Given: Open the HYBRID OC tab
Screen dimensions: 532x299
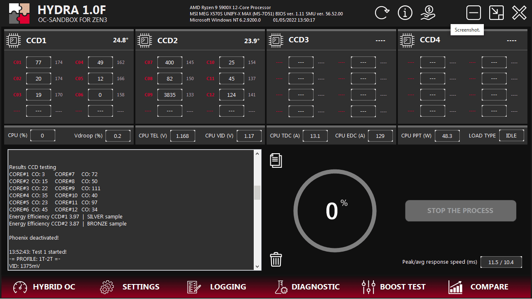Looking at the screenshot, I should 54,287.
